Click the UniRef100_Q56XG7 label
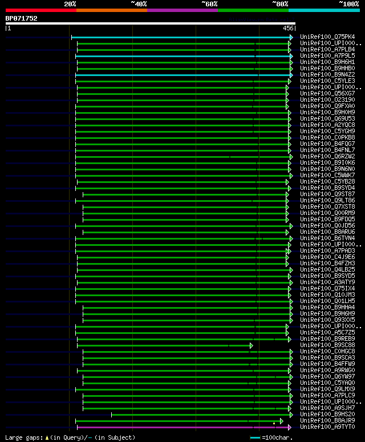The width and height of the screenshot is (365, 442). click(327, 94)
